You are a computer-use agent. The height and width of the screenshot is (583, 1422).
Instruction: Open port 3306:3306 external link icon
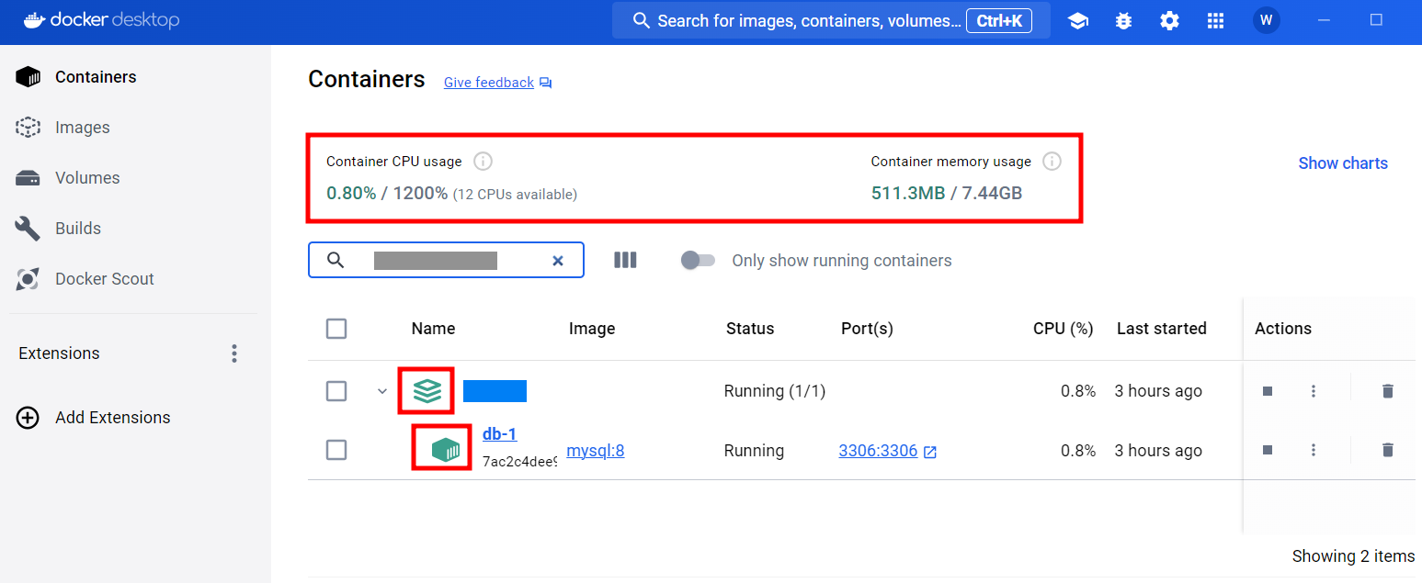pyautogui.click(x=930, y=452)
